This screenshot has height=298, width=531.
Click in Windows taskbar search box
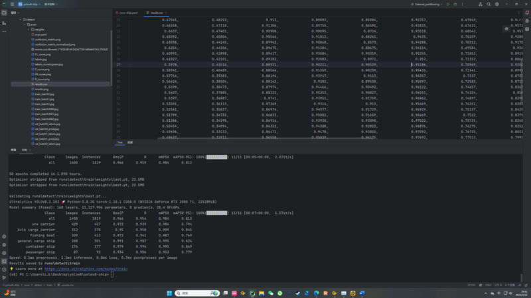197,293
